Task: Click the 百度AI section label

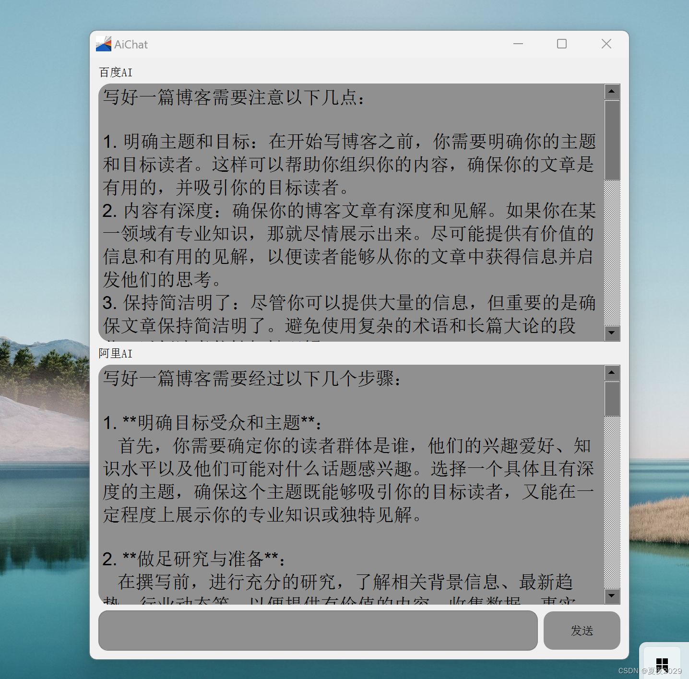Action: coord(115,72)
